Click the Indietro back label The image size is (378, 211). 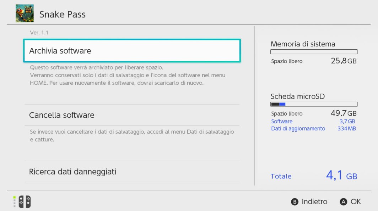pos(314,202)
